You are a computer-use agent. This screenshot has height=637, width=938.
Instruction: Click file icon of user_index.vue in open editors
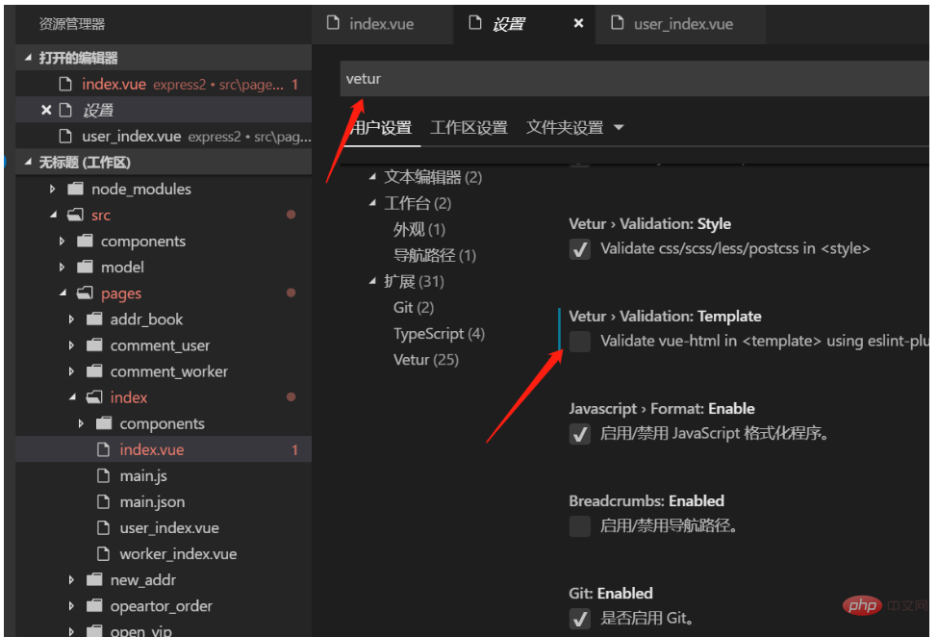click(65, 137)
